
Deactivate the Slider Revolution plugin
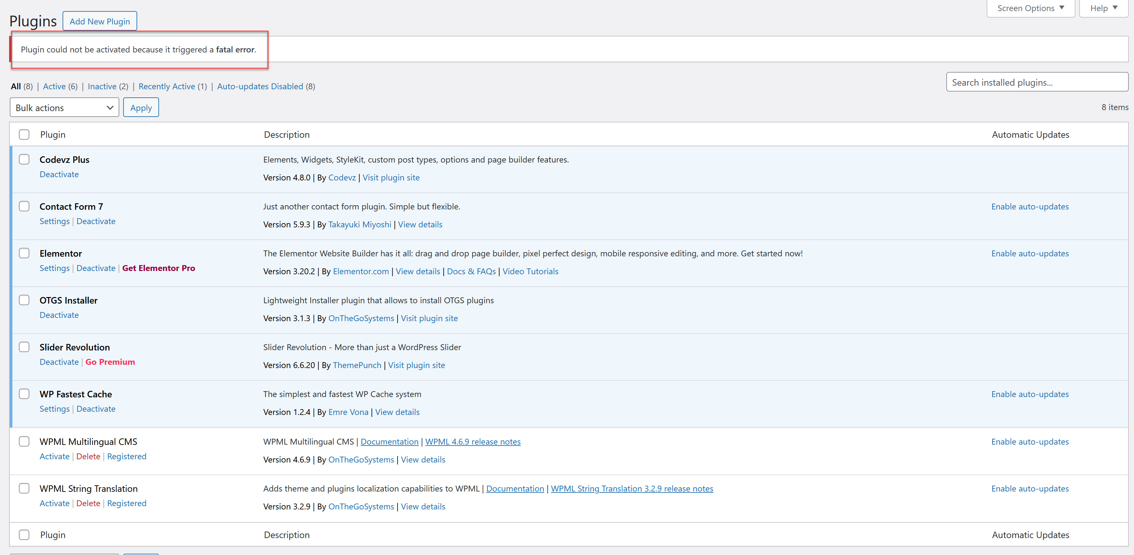[59, 362]
